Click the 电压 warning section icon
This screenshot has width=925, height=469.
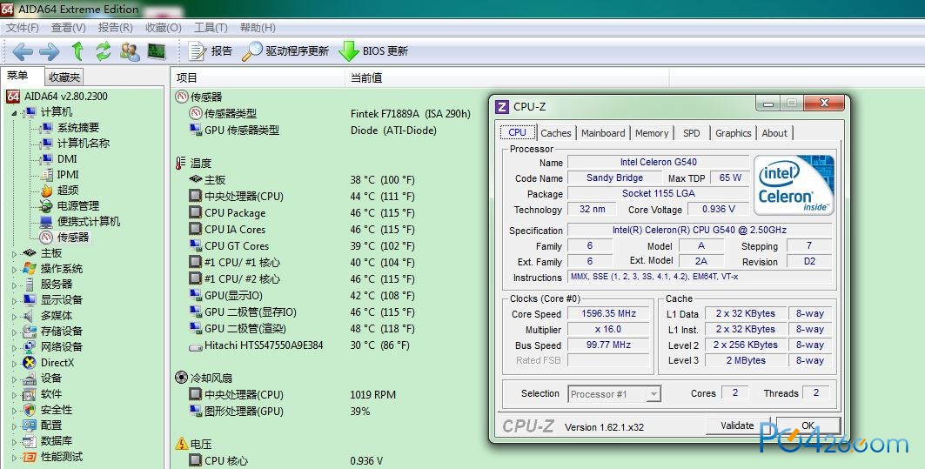tap(182, 444)
